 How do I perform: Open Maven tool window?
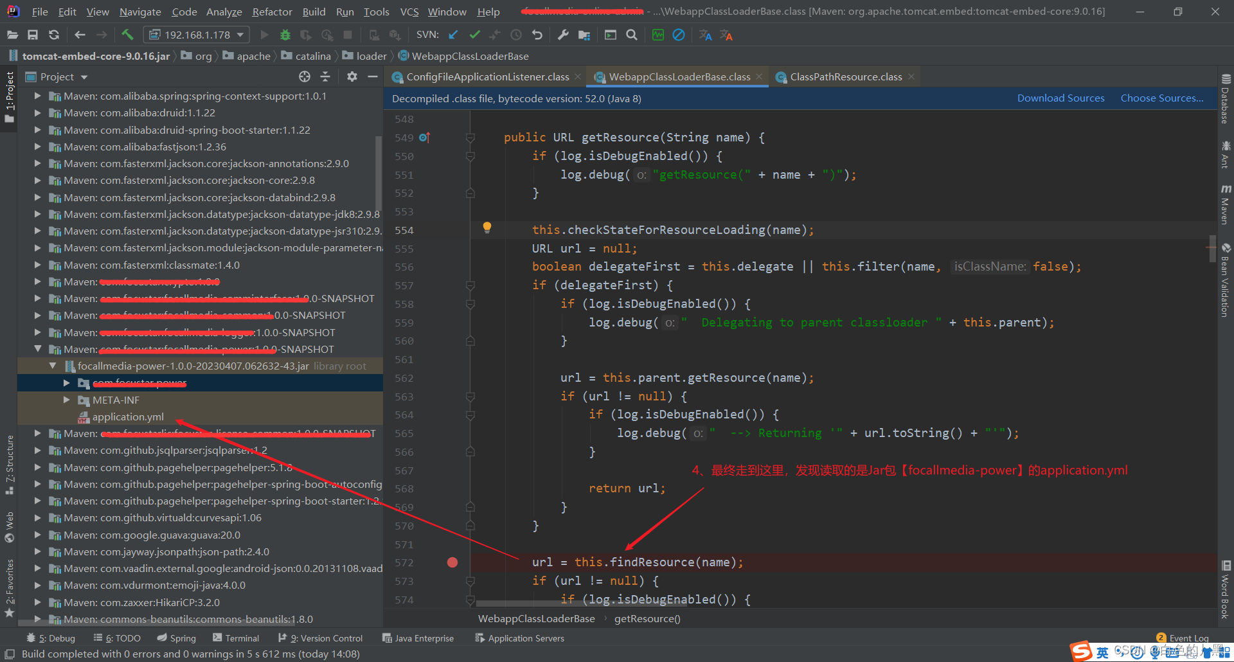(x=1225, y=205)
